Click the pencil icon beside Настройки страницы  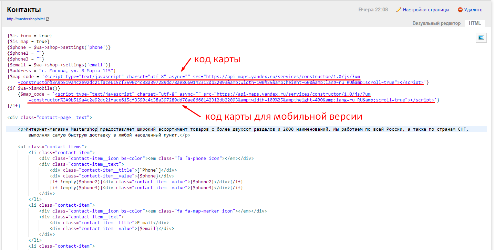click(x=399, y=10)
